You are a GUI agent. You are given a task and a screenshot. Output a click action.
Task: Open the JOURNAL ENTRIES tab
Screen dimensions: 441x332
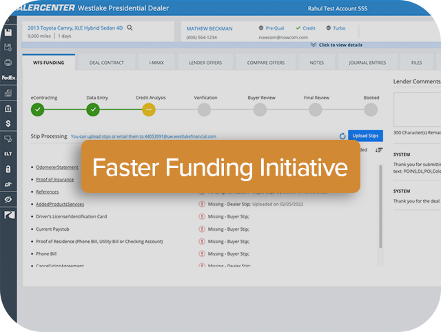tap(367, 63)
